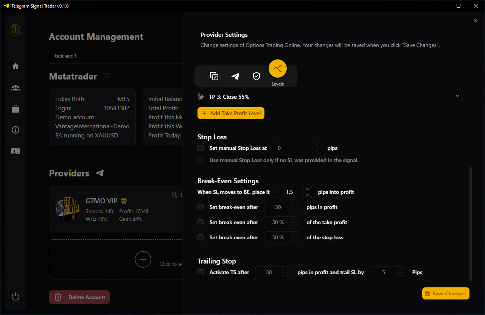Open the GTMO VIP provider avatar
The height and width of the screenshot is (315, 485).
point(68,209)
